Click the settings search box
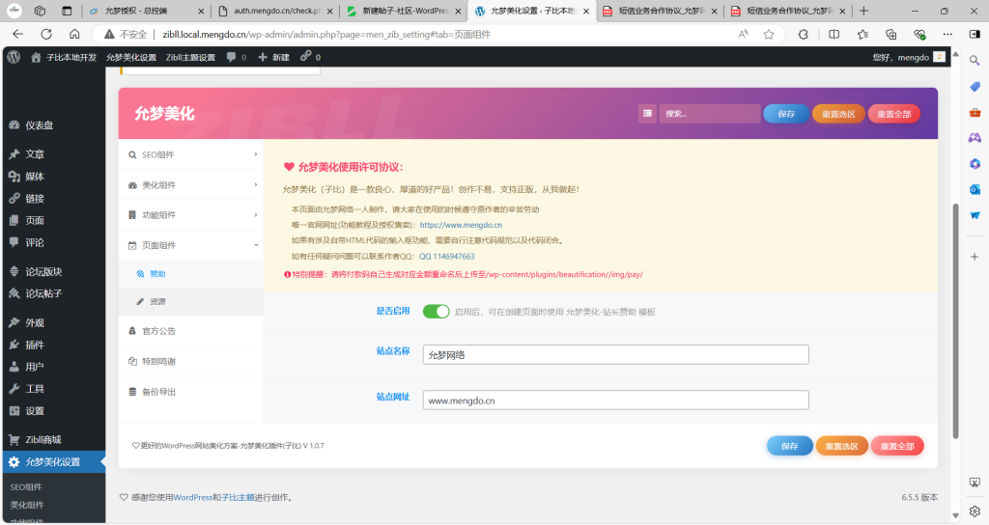Image resolution: width=989 pixels, height=525 pixels. coord(709,114)
